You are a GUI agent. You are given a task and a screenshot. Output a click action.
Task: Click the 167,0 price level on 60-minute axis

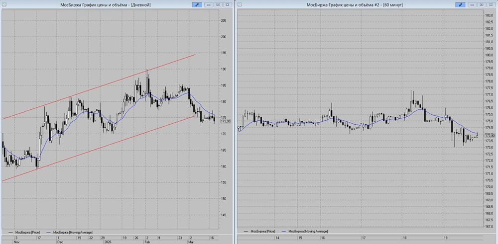(489, 227)
